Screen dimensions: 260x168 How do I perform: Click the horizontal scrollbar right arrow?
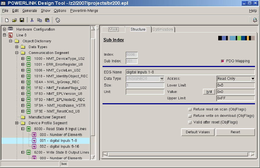[252, 154]
